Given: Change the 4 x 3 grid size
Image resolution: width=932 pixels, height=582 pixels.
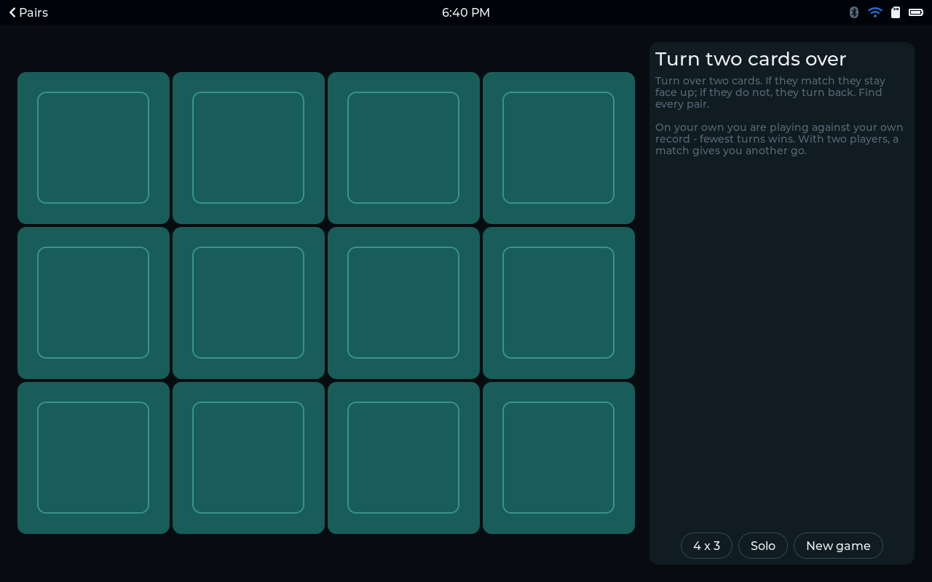Looking at the screenshot, I should coord(706,546).
